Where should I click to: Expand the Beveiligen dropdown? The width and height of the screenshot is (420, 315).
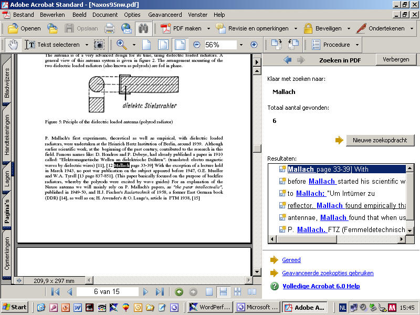347,28
